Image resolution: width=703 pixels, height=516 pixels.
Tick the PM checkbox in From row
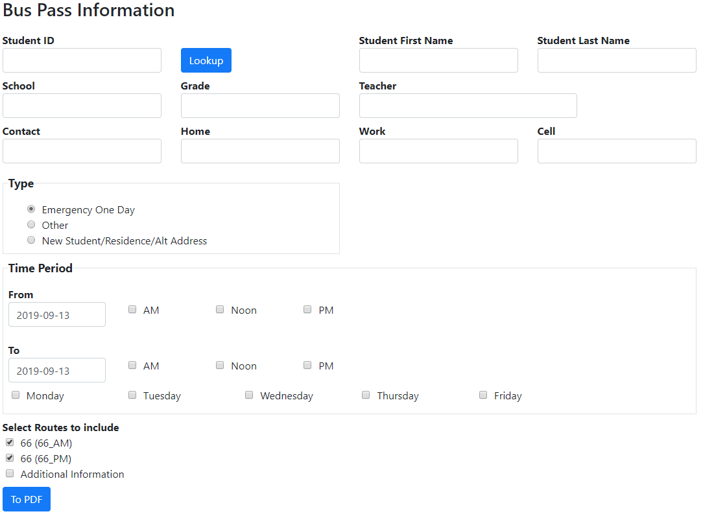point(307,310)
